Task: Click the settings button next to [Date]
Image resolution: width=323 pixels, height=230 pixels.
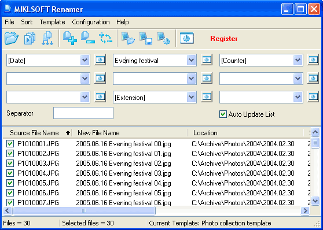Action: [x=100, y=60]
